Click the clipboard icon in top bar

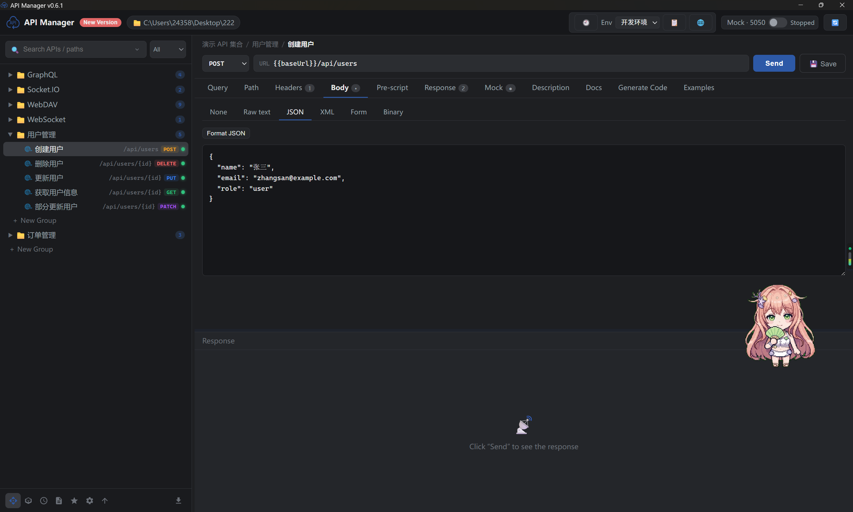tap(674, 23)
